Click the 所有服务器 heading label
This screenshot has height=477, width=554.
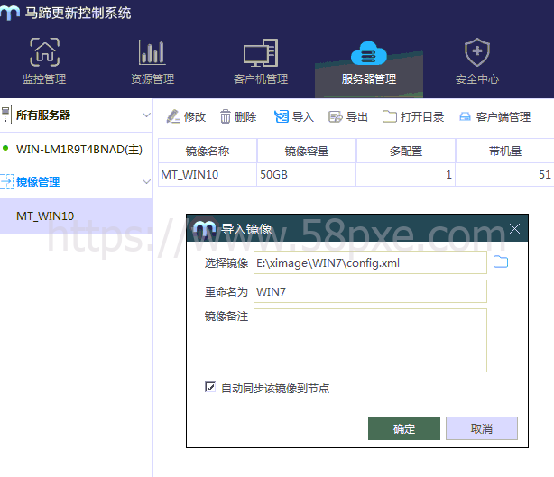[x=43, y=115]
